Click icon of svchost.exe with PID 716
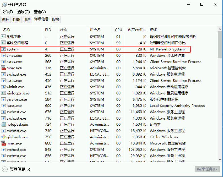The width and height of the screenshot is (223, 177). click(3, 118)
